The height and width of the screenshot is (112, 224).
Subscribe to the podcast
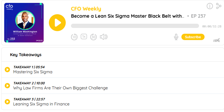pos(193,37)
